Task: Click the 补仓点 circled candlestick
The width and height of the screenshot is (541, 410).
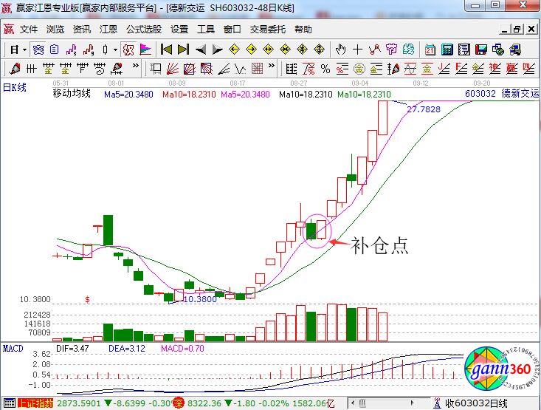Action: pyautogui.click(x=316, y=229)
